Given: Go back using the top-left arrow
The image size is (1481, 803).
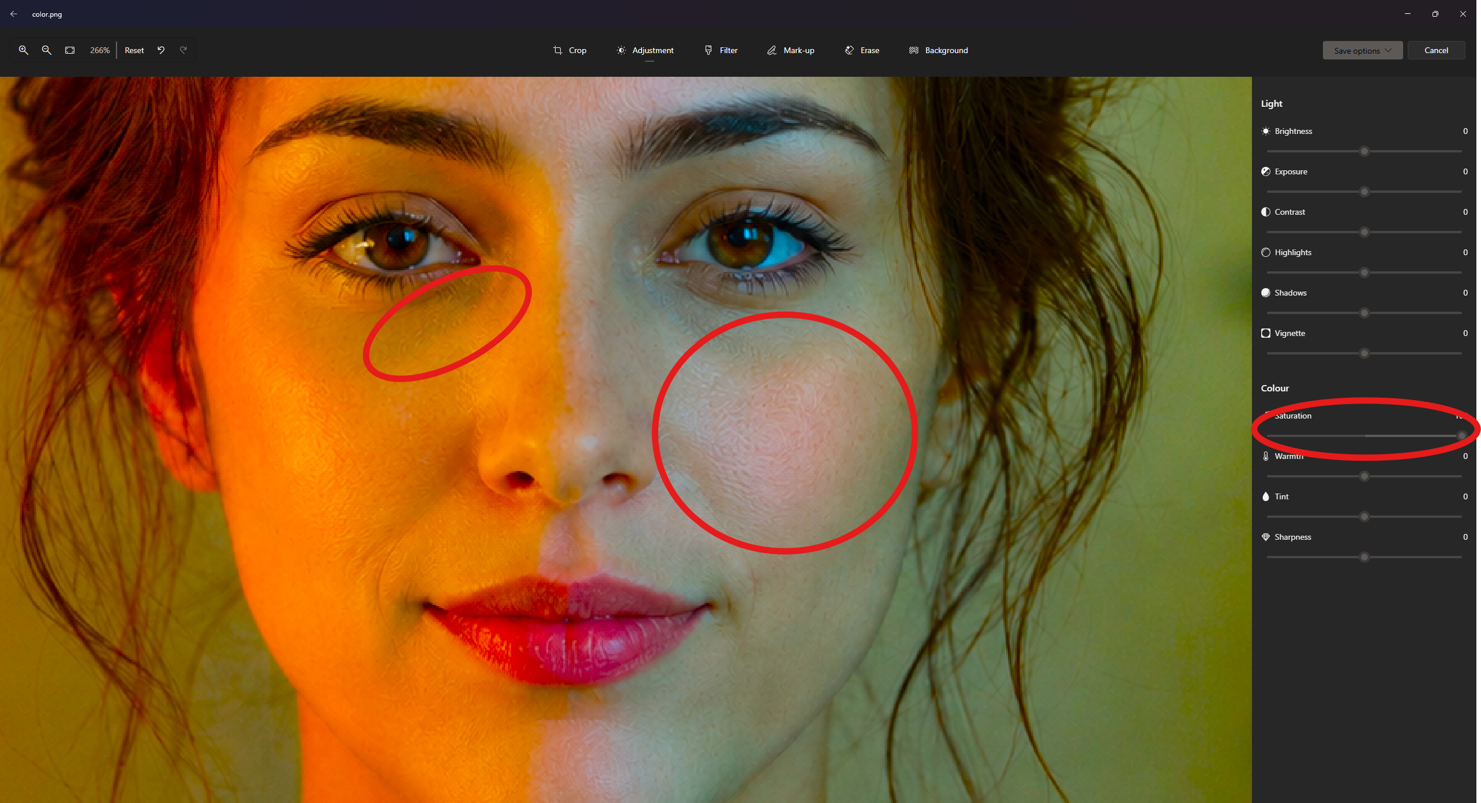Looking at the screenshot, I should point(14,14).
